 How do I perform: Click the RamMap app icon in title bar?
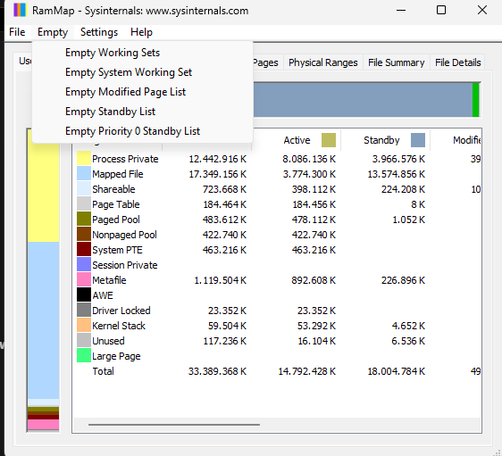pos(20,10)
